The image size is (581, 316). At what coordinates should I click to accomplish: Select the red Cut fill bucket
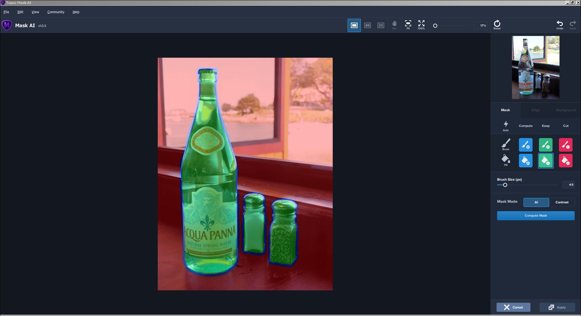tap(565, 161)
